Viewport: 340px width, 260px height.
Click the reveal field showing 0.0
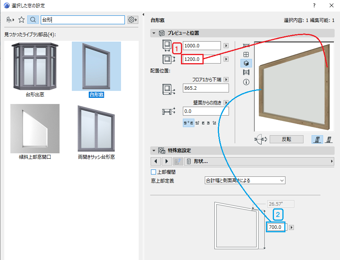206,111
